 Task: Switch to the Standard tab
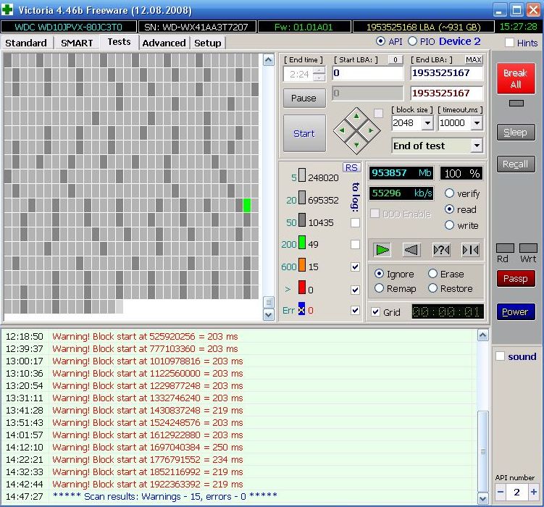(x=26, y=43)
